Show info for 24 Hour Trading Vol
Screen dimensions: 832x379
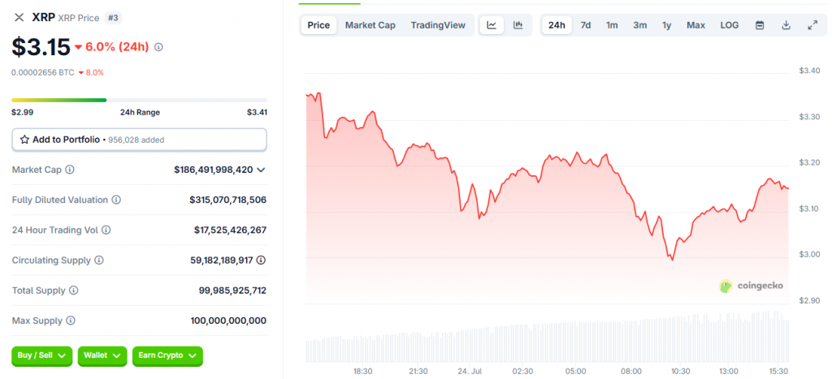coord(106,230)
